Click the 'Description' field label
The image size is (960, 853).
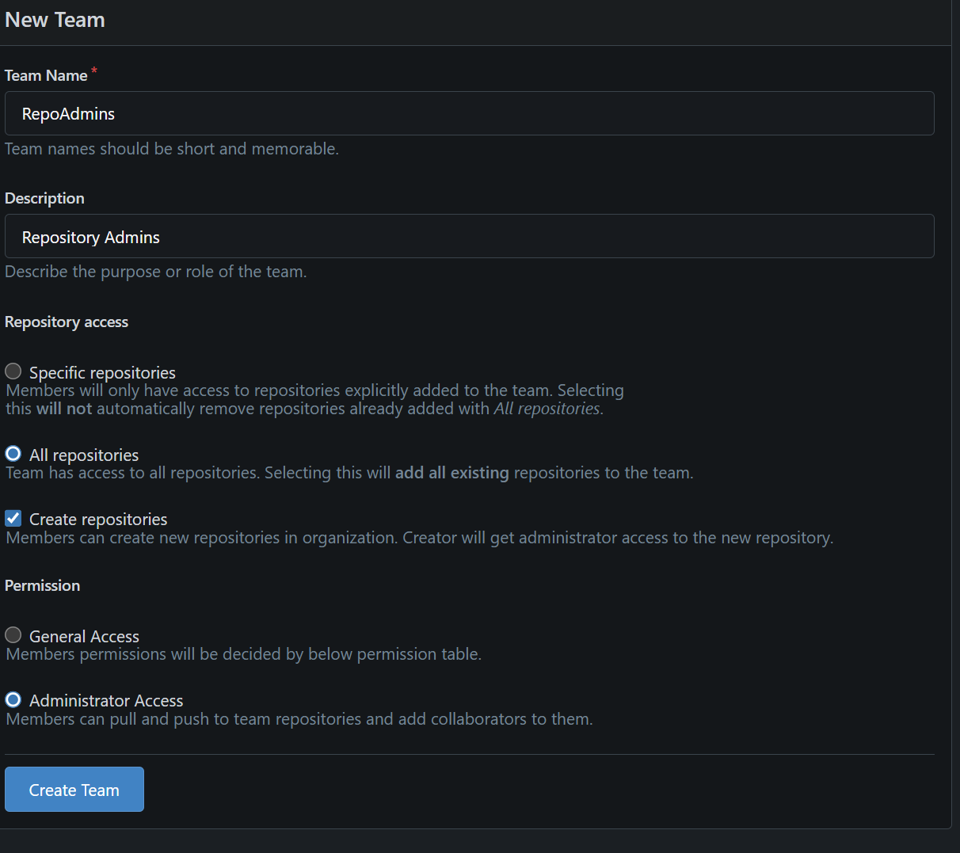pos(44,198)
